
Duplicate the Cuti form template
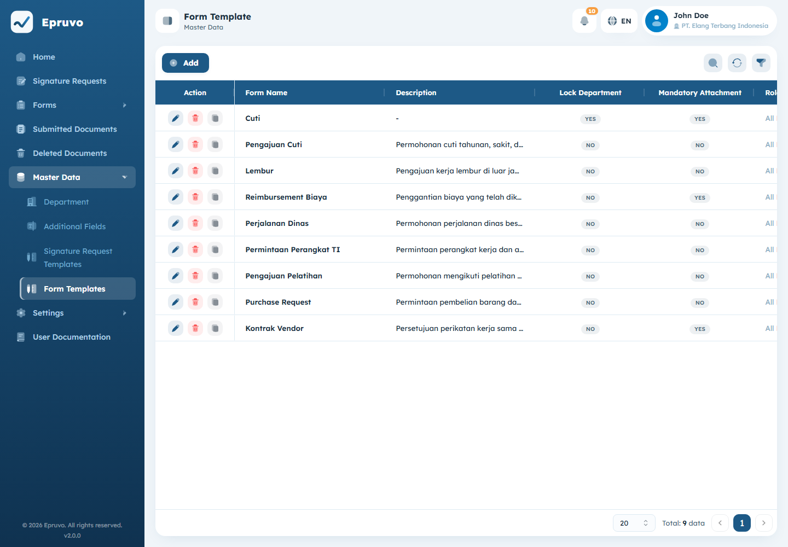(x=215, y=118)
